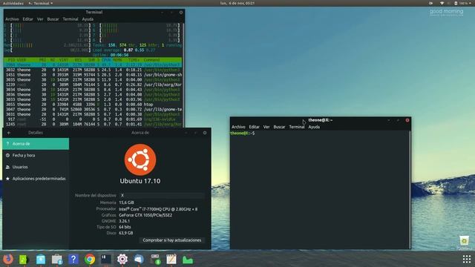Sort htop by the PID column header
The image size is (475, 267).
click(12, 60)
